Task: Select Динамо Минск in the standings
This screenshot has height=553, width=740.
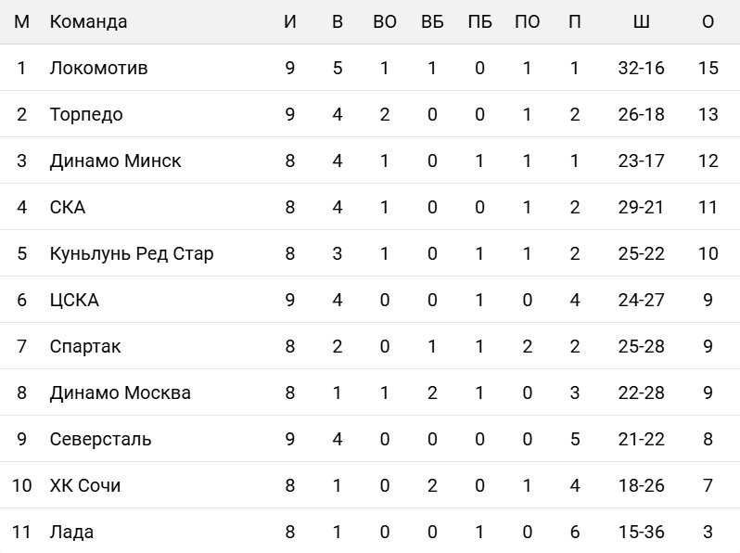Action: coord(115,161)
